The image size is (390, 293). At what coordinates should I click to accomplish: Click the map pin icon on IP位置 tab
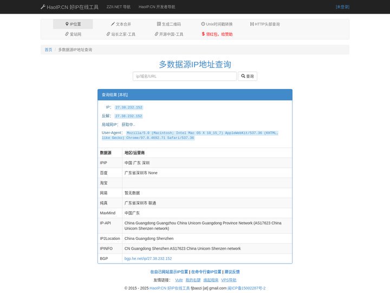[67, 24]
